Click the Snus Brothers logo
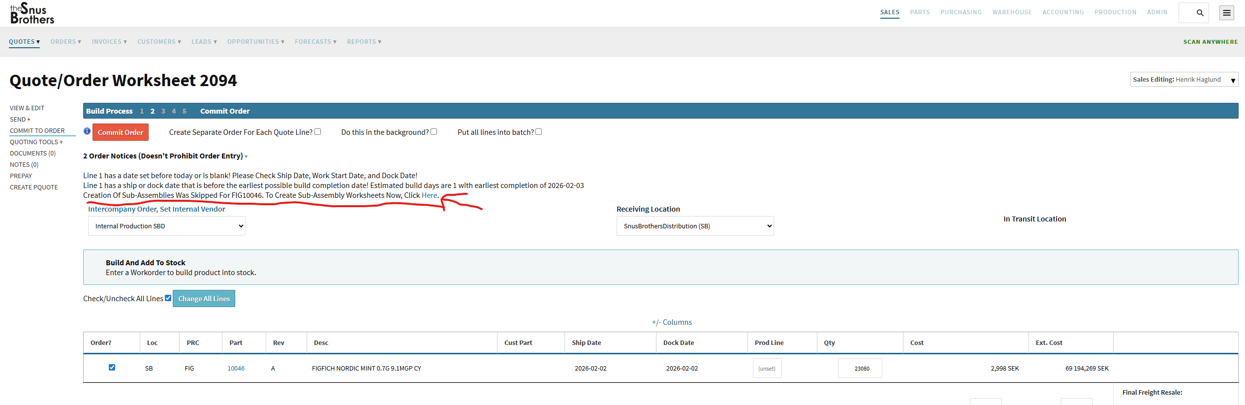Image resolution: width=1245 pixels, height=405 pixels. coord(32,13)
